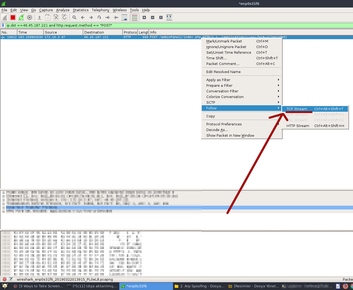The width and height of the screenshot is (353, 290).
Task: Zoom in on packet text
Action: tap(144, 18)
